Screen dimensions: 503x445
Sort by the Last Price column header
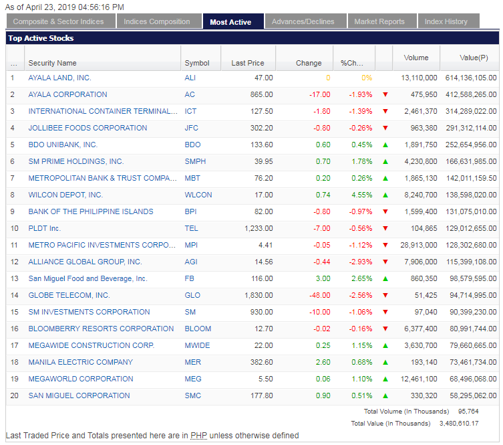tap(247, 63)
